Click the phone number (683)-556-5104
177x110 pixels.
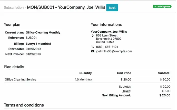point(107,47)
